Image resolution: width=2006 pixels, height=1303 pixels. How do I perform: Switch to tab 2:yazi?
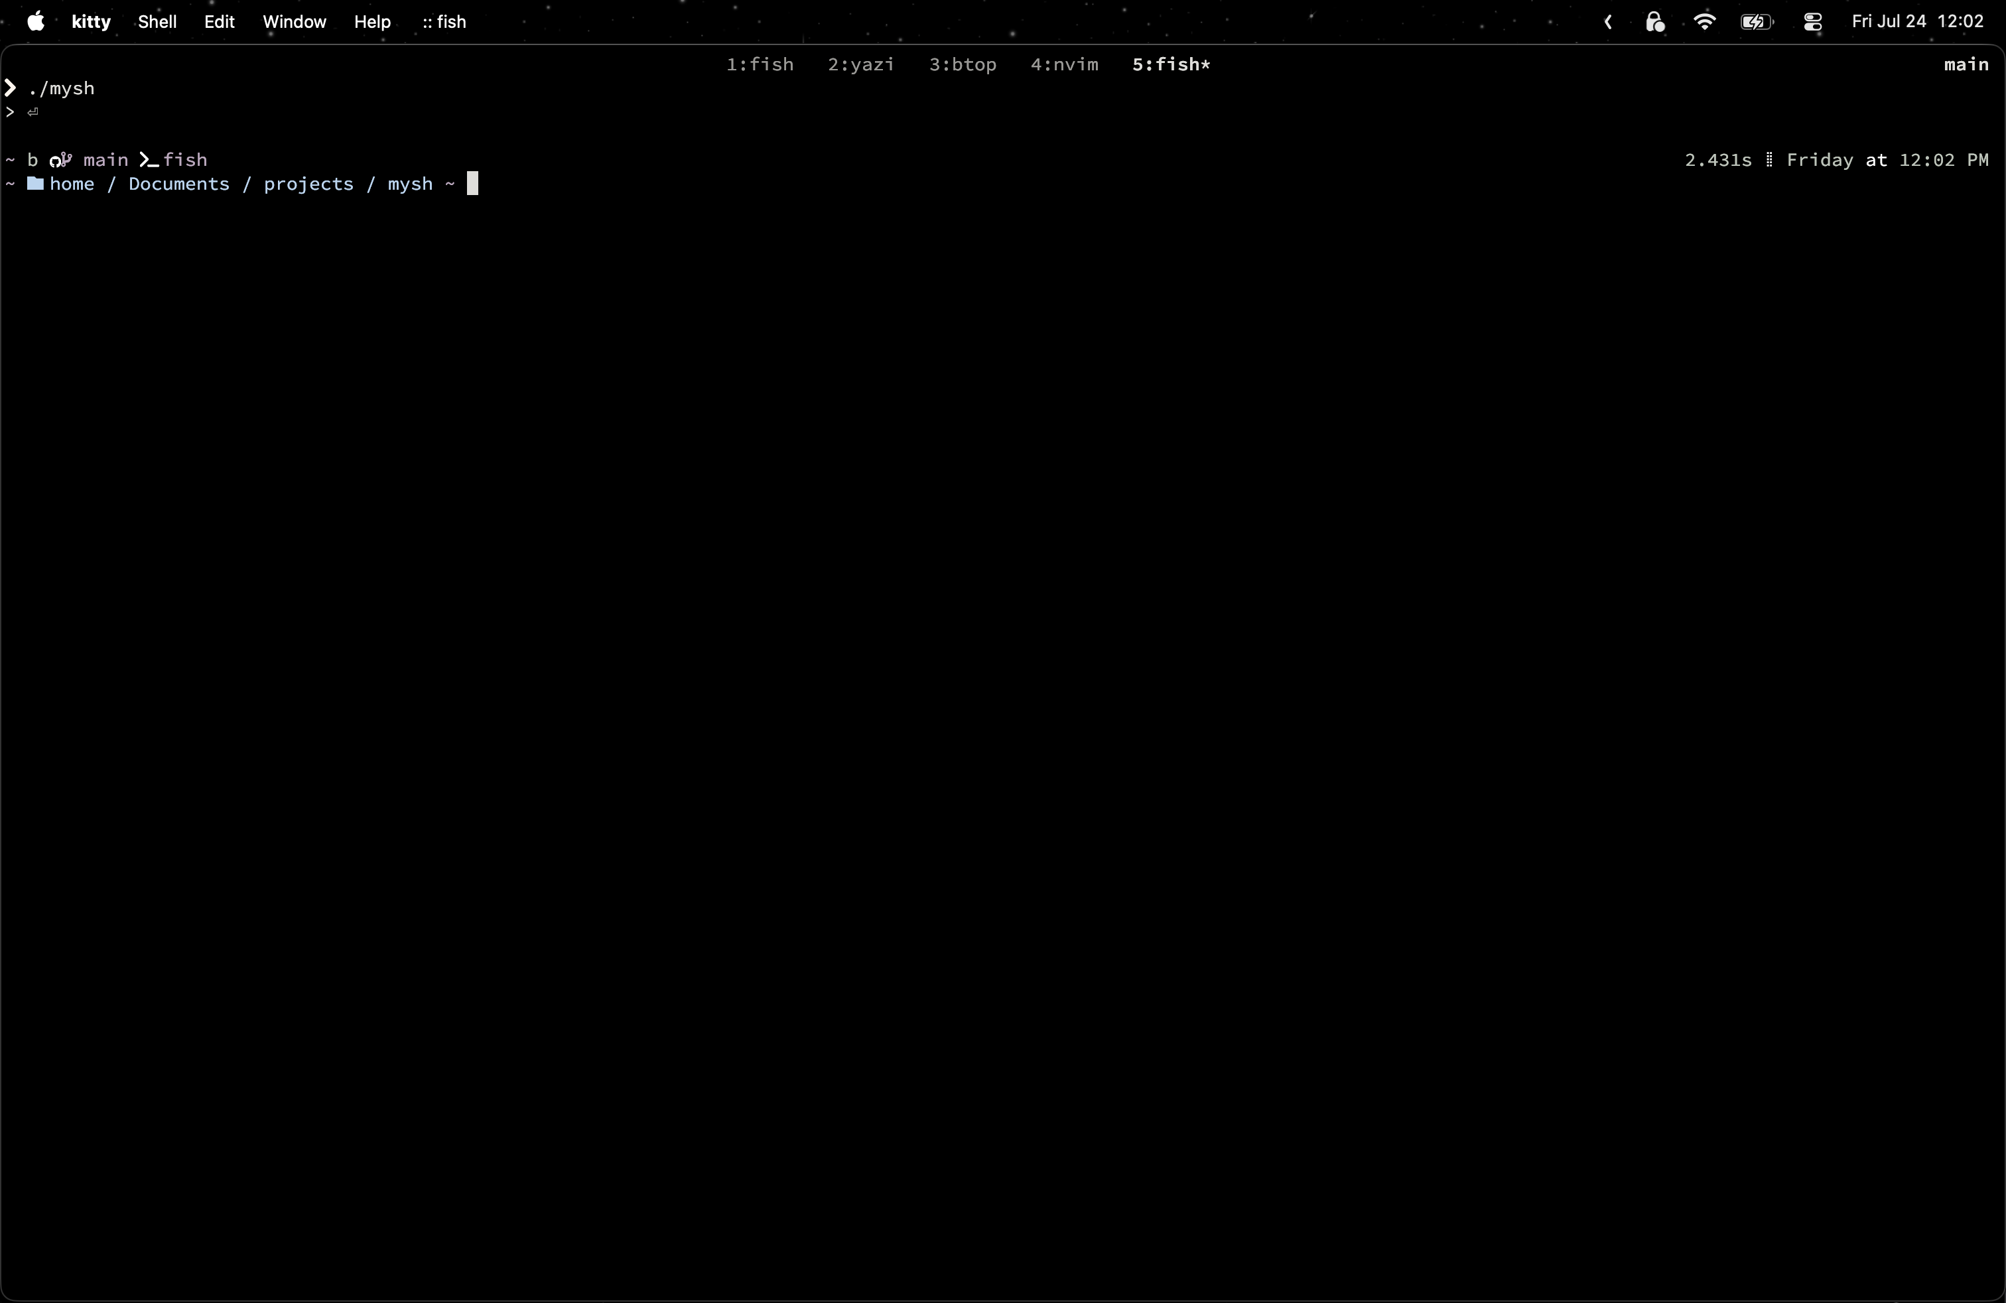point(860,65)
